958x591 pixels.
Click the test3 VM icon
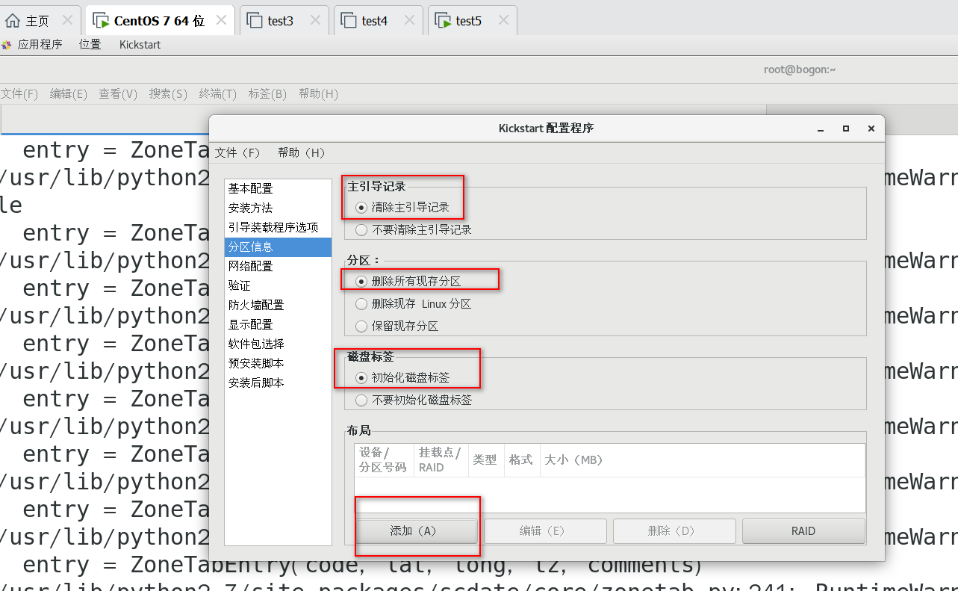click(255, 21)
